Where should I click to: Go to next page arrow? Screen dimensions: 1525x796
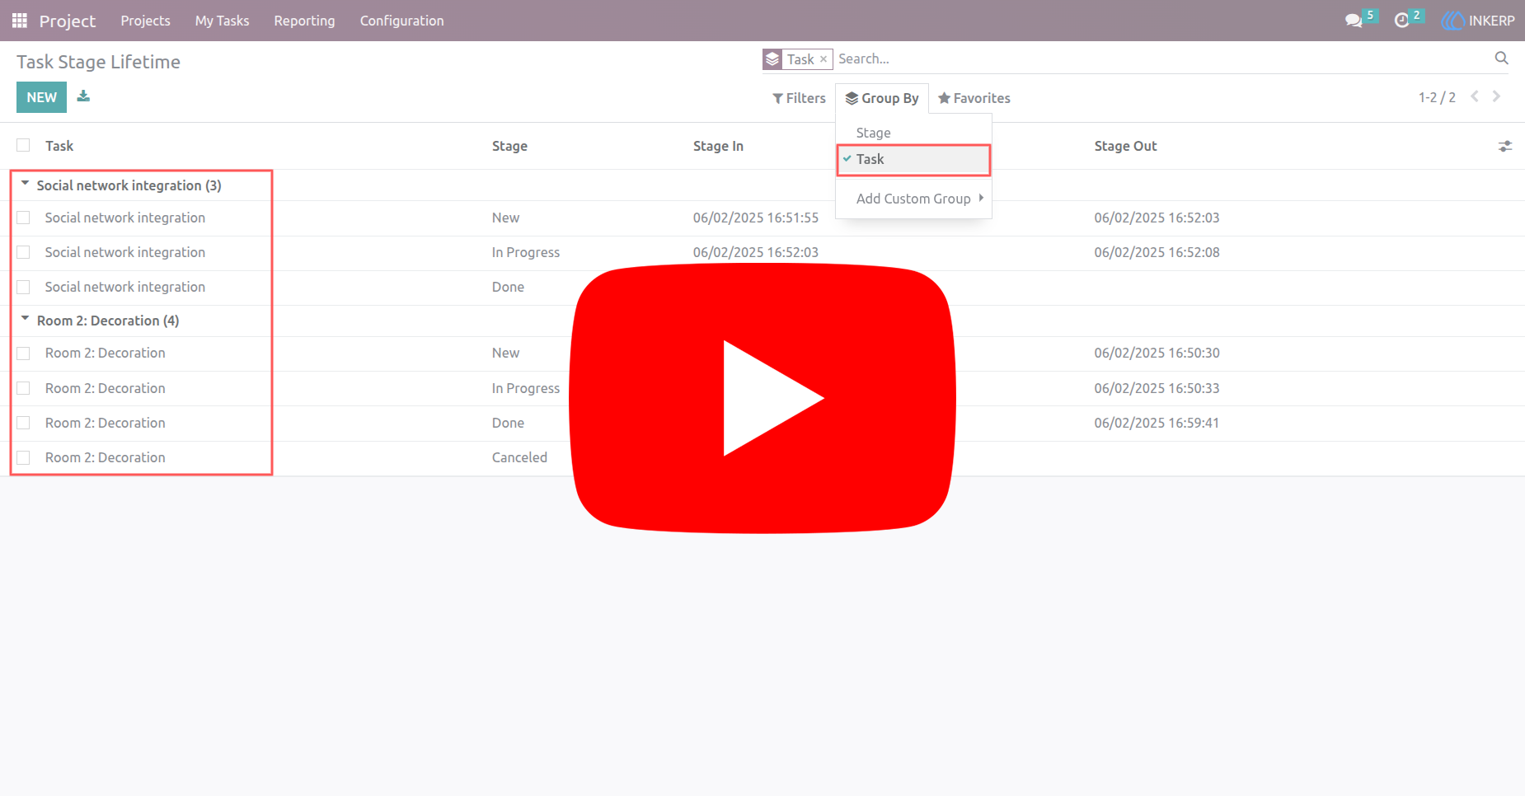[1496, 96]
